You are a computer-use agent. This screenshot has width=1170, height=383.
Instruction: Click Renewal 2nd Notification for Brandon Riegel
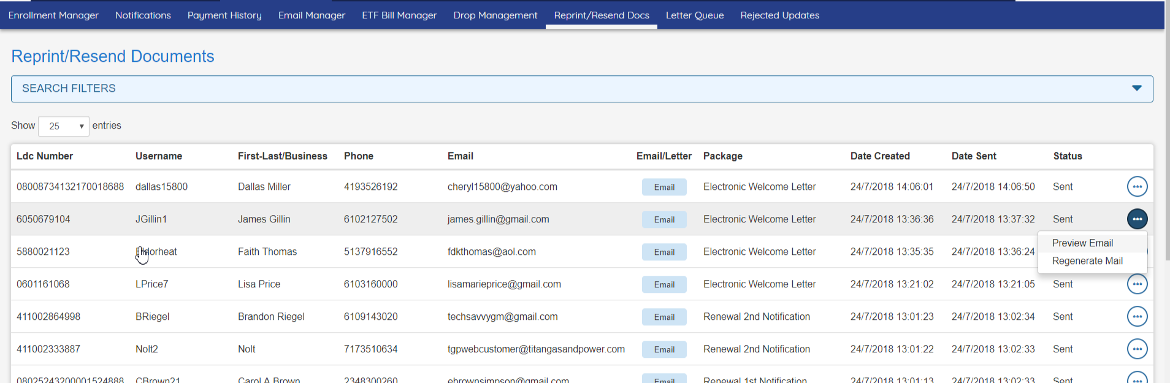tap(757, 317)
